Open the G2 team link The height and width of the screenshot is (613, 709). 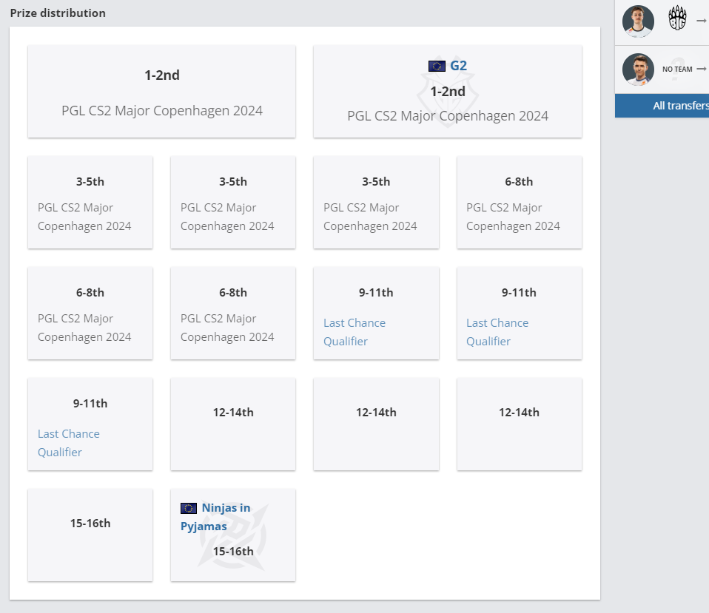tap(458, 66)
